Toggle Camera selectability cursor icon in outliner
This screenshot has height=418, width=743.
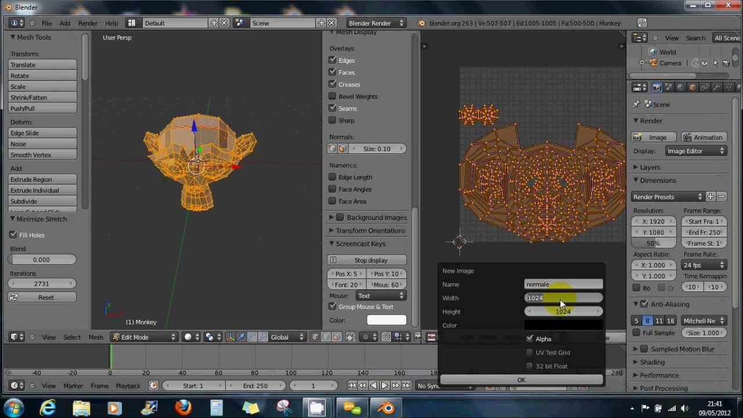coord(715,63)
